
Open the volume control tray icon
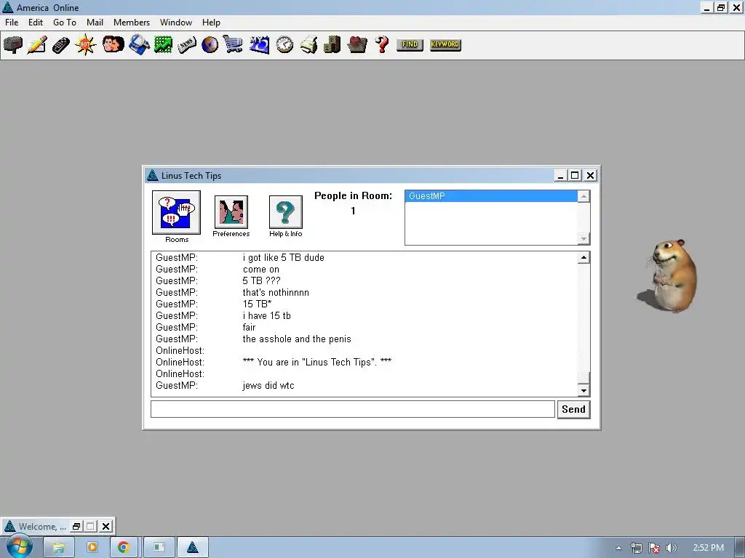[671, 548]
